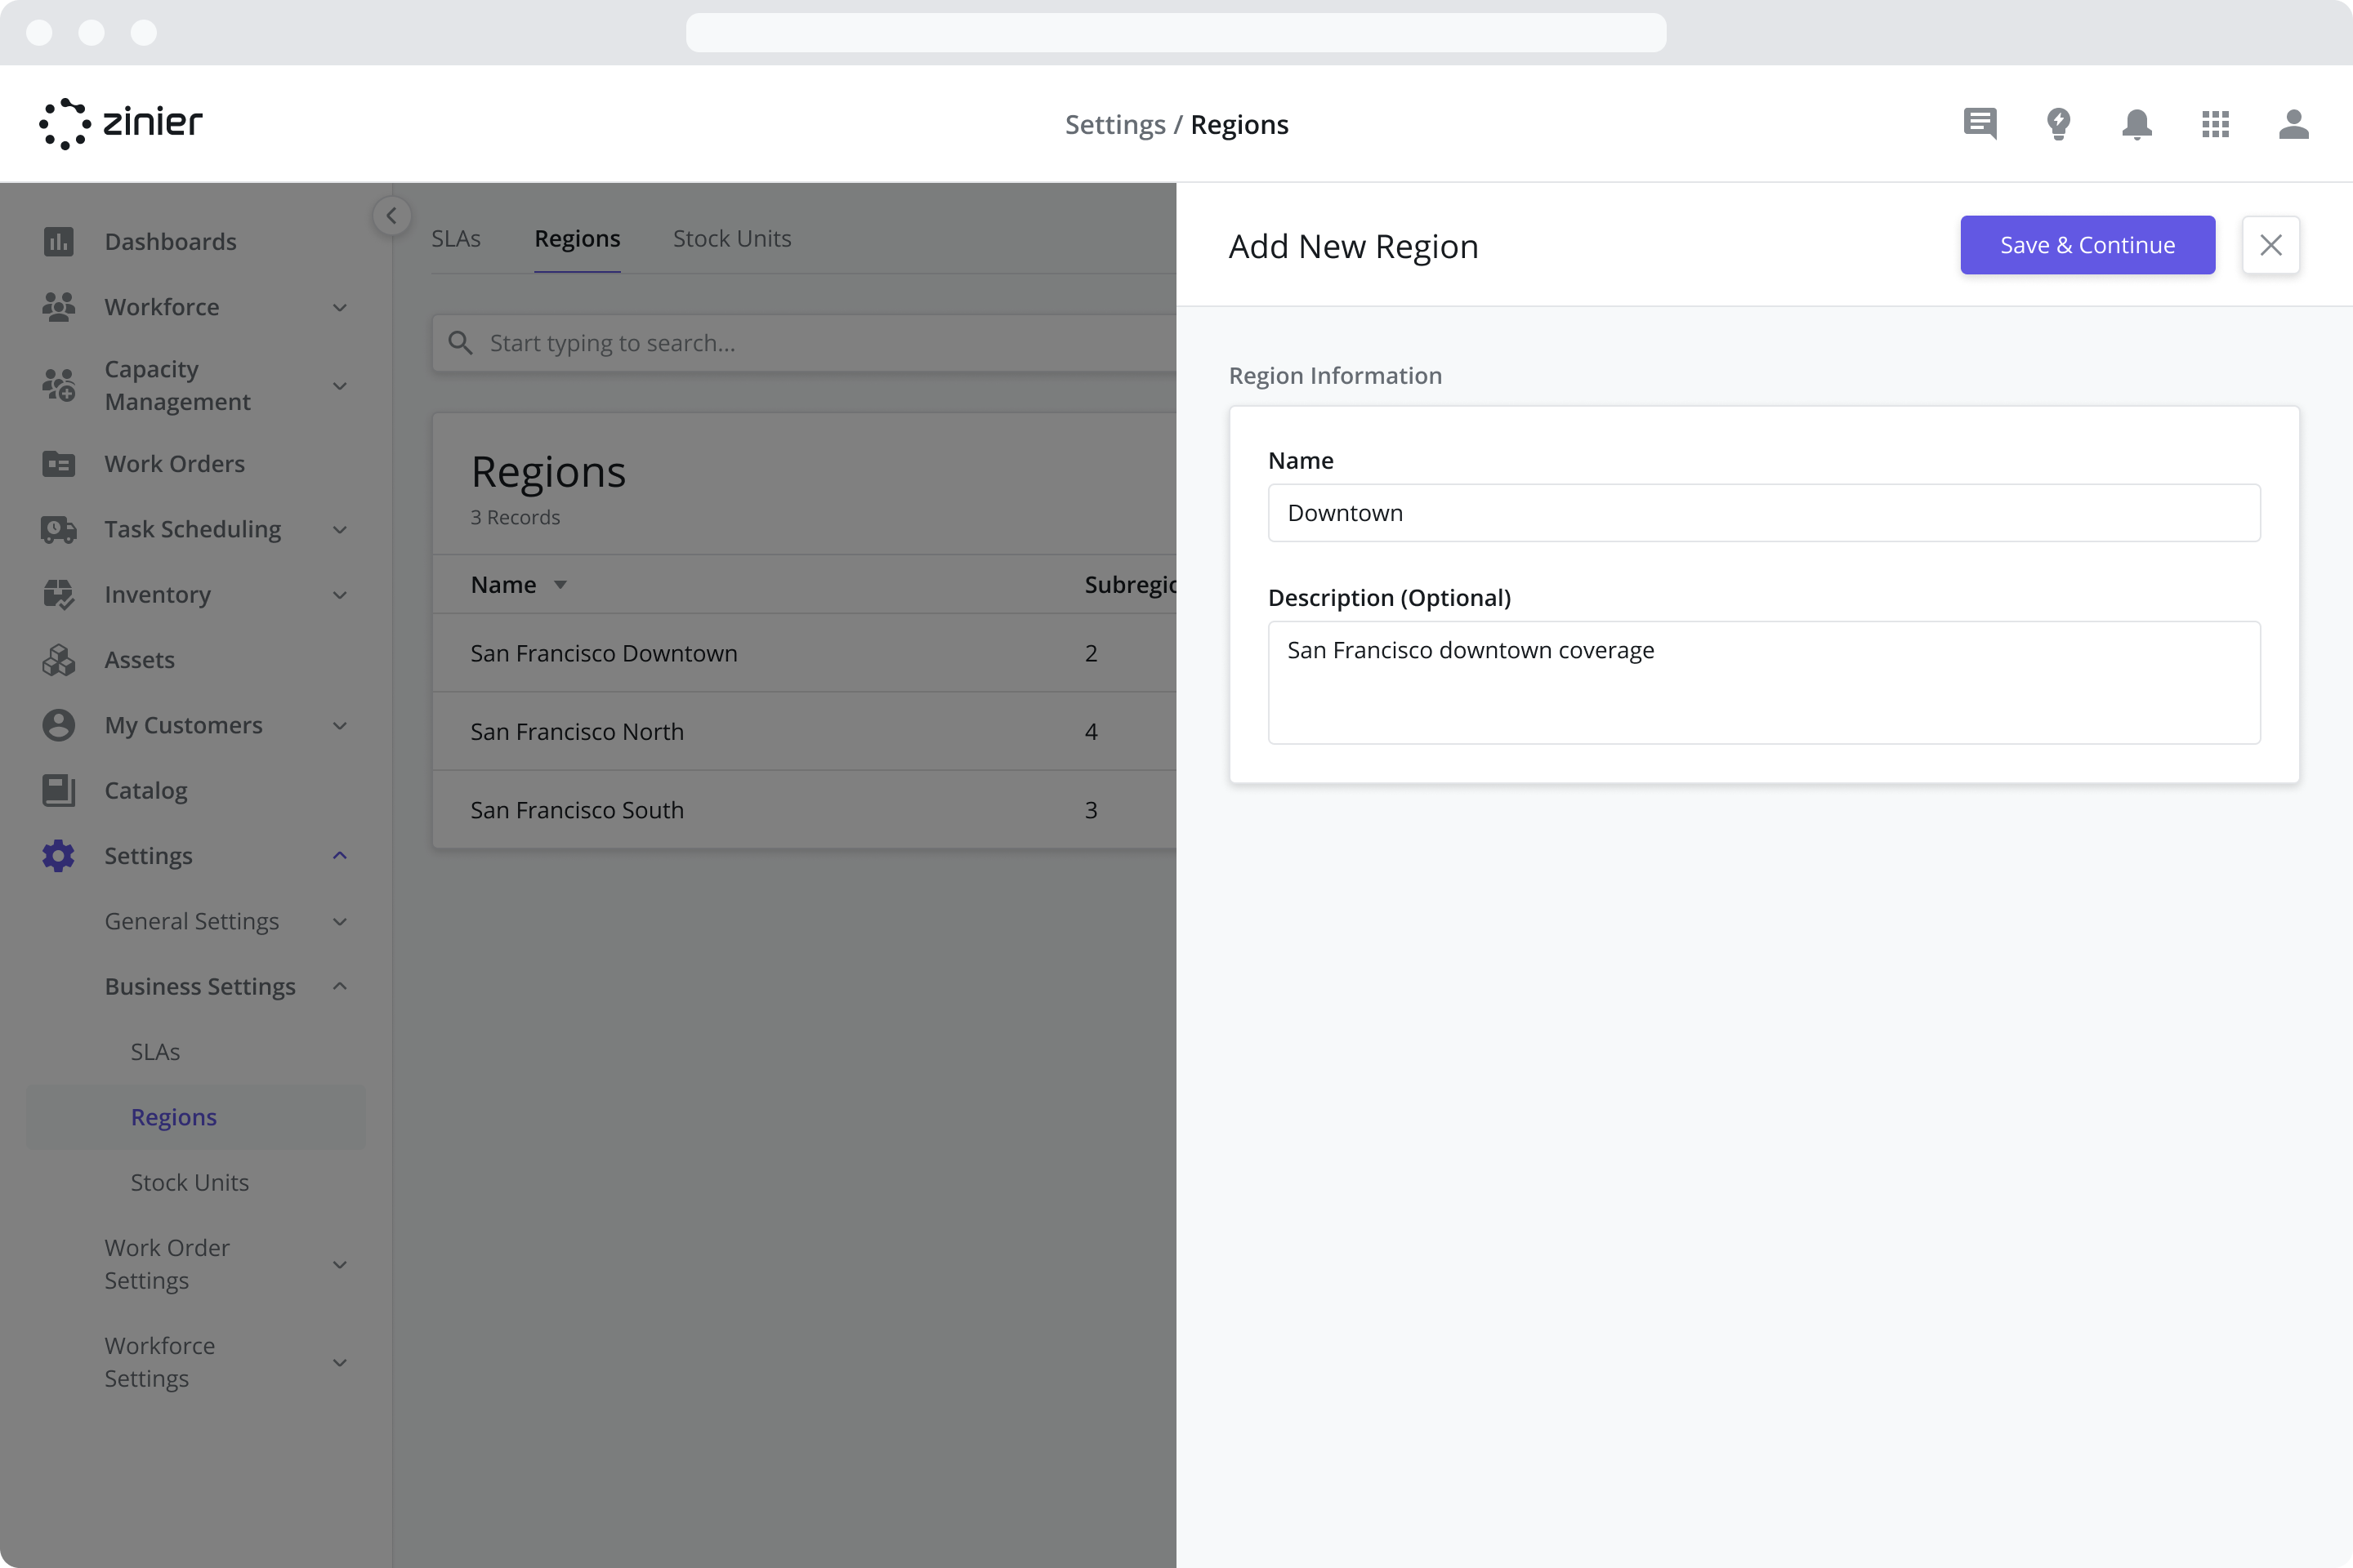Expand the Workforce menu chevron
Image resolution: width=2353 pixels, height=1568 pixels.
coord(340,307)
